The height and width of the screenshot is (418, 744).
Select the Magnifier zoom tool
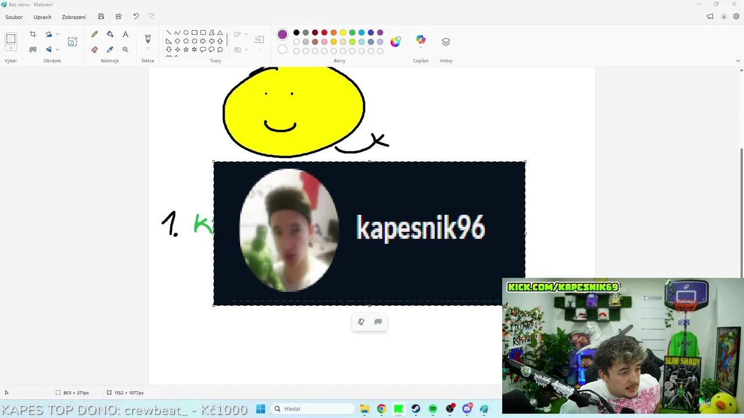tap(126, 49)
